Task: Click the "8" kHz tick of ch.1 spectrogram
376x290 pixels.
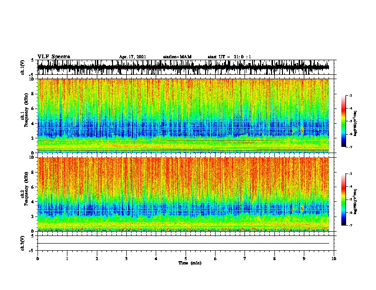Action: 33,94
